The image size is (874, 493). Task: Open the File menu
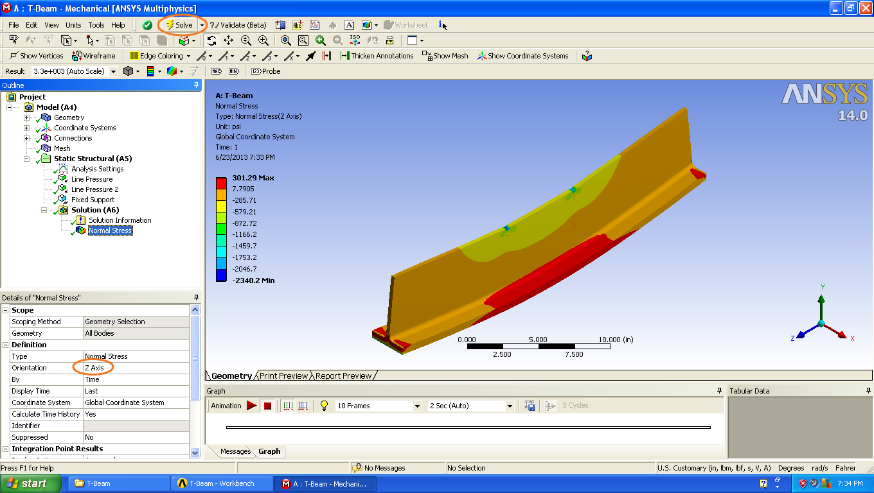click(13, 25)
